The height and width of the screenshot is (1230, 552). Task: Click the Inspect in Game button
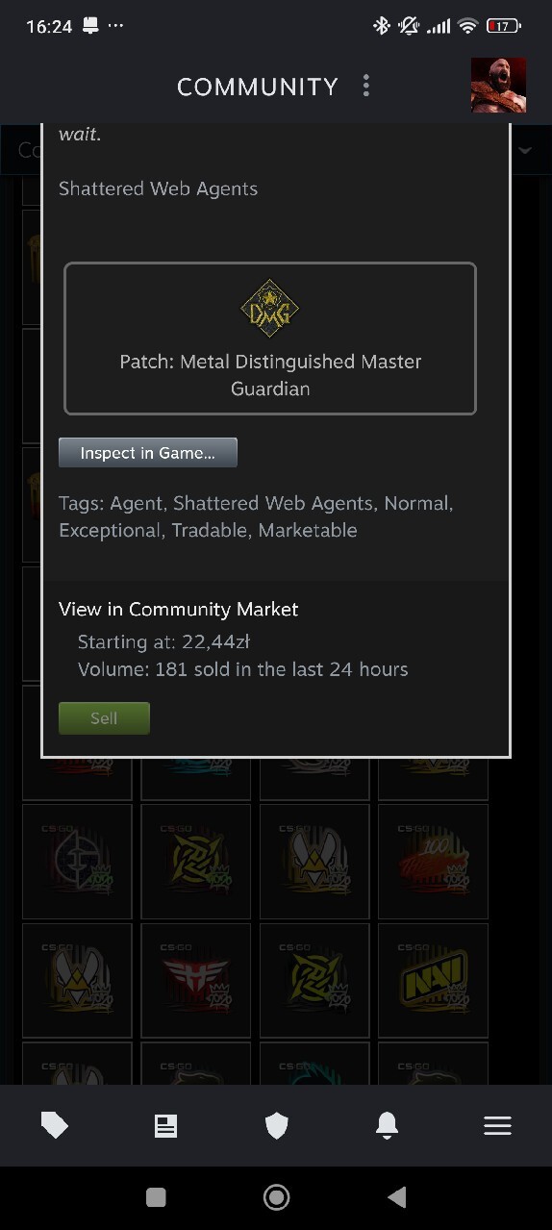(148, 453)
